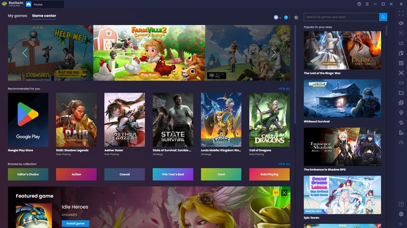The image size is (407, 228).
Task: Click the main content scrollbar
Action: pos(295,74)
